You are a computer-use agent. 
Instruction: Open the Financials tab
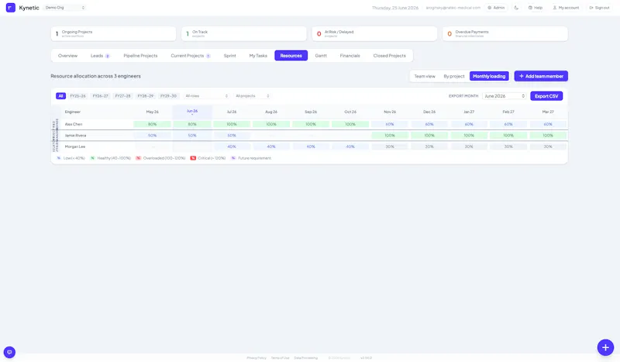coord(350,56)
